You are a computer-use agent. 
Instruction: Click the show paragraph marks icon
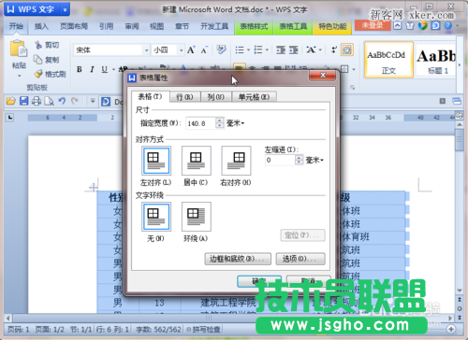click(334, 50)
